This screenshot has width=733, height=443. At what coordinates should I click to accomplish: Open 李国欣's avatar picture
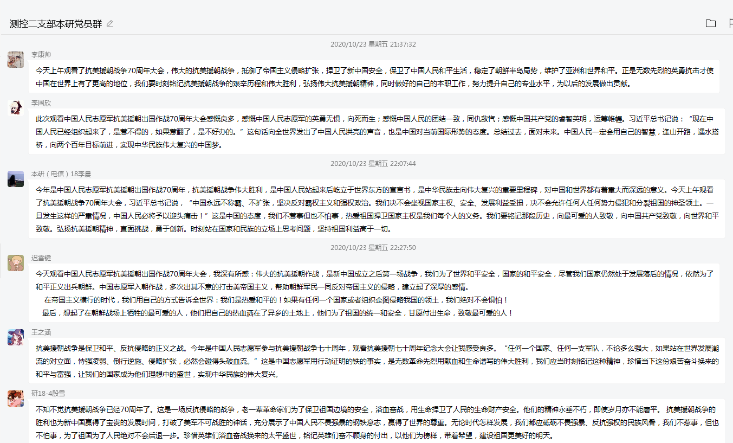(x=15, y=107)
